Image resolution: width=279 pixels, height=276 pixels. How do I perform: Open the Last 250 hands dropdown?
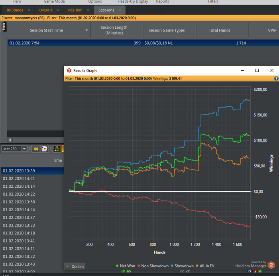[x=24, y=149]
